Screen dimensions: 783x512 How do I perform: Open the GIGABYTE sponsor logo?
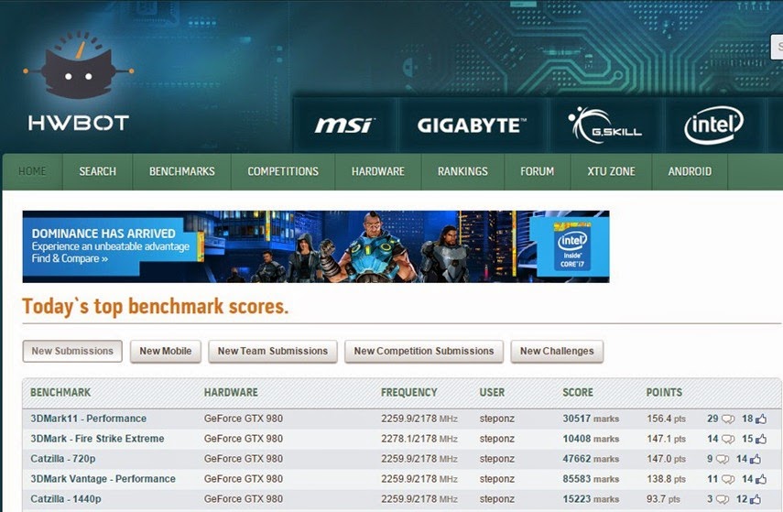point(472,125)
